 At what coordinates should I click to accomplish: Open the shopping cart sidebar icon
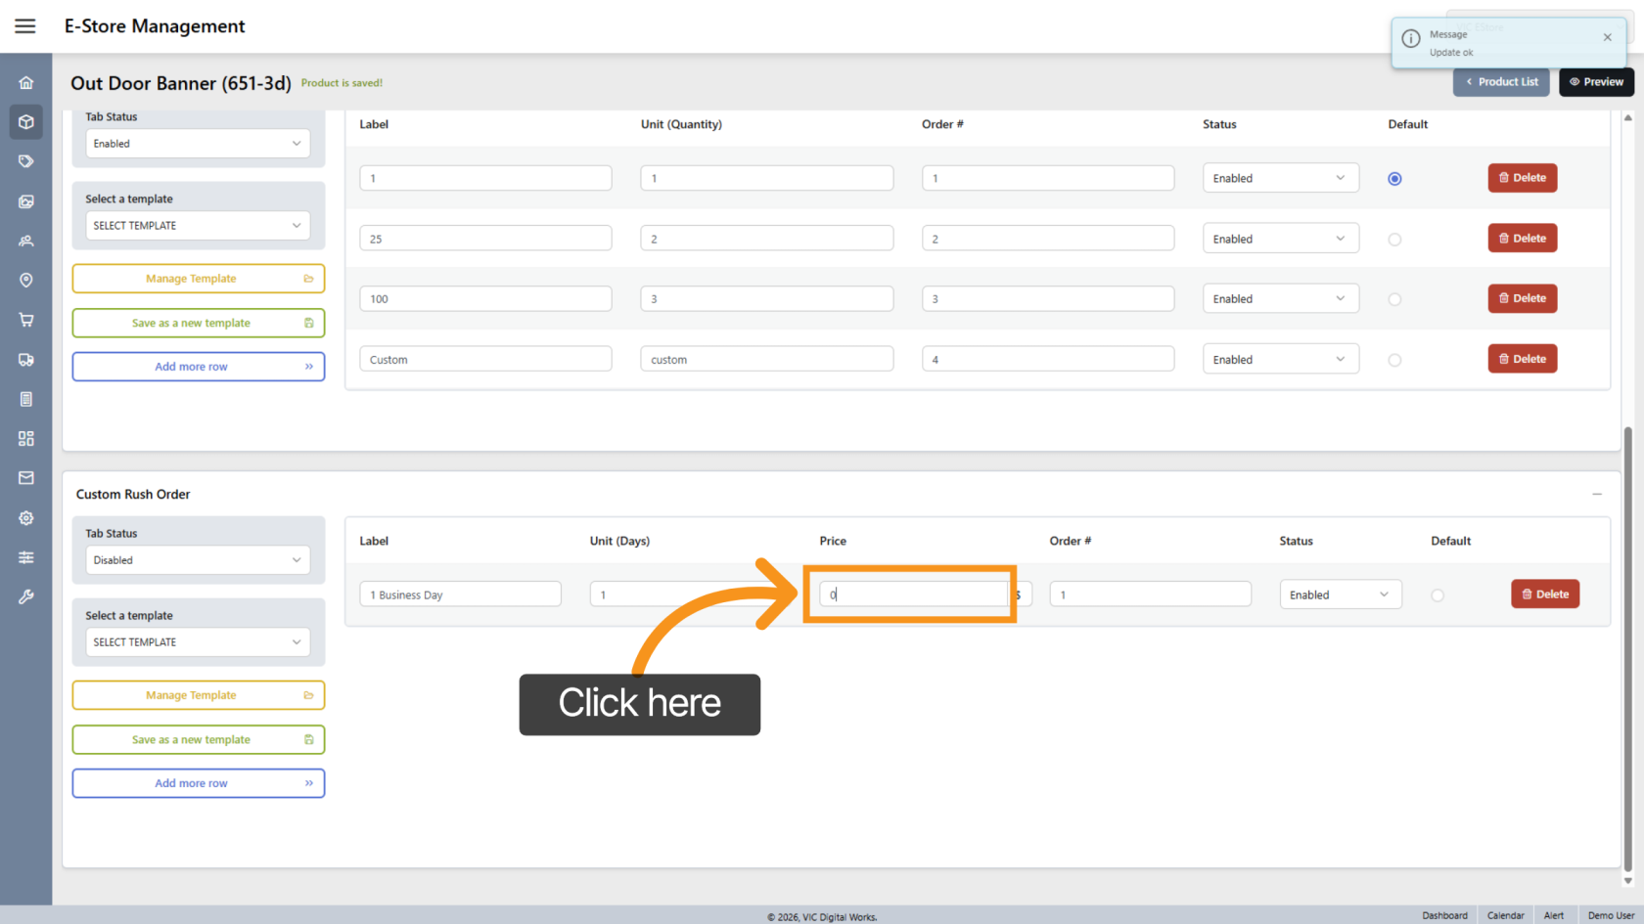26,320
